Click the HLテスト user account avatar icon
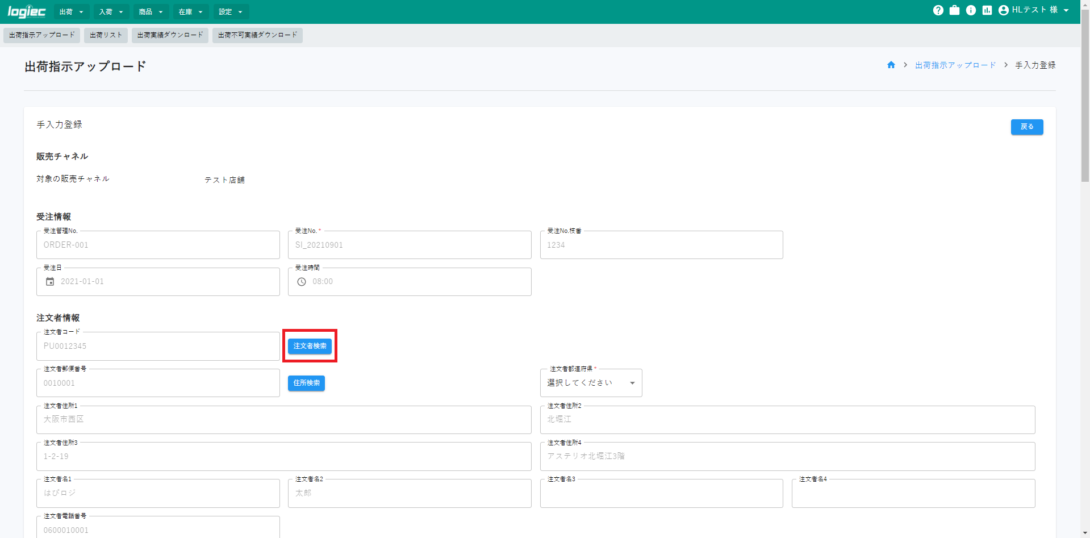 [x=1004, y=10]
